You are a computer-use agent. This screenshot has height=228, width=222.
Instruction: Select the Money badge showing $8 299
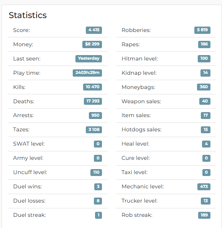coord(92,44)
